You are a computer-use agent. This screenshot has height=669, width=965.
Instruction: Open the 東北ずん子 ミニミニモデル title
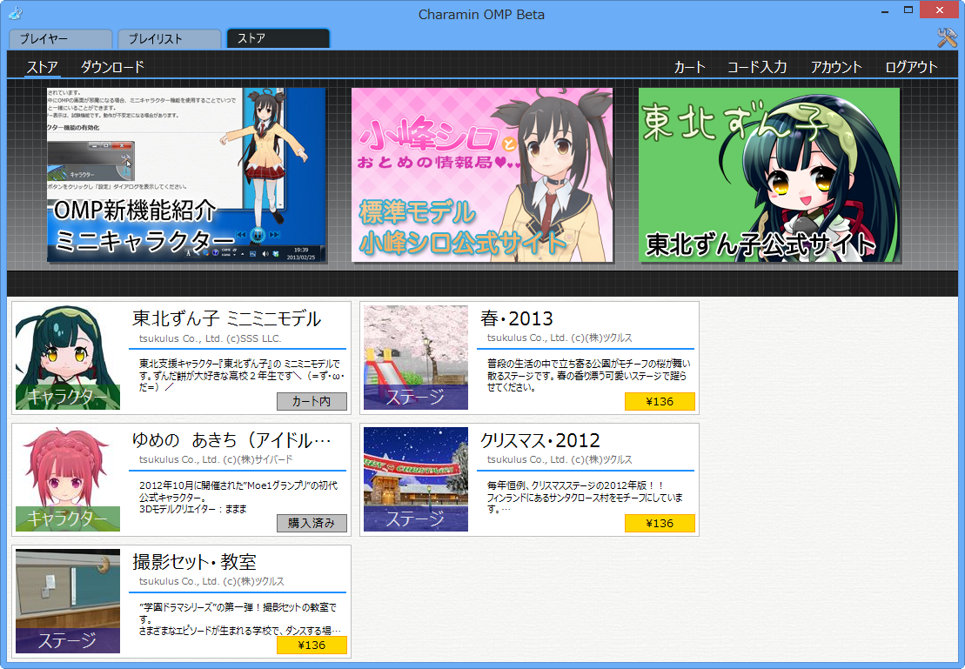pos(226,318)
